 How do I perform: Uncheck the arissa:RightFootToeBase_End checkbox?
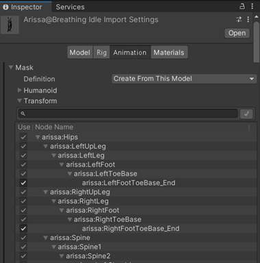(23, 229)
